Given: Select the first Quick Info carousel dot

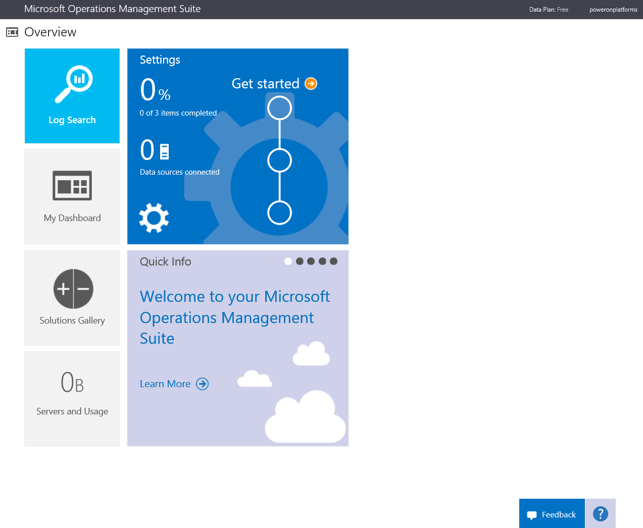Looking at the screenshot, I should 288,261.
